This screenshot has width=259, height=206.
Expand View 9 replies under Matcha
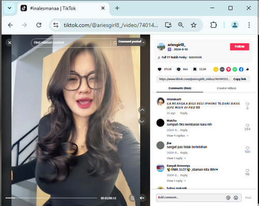[x=178, y=136]
